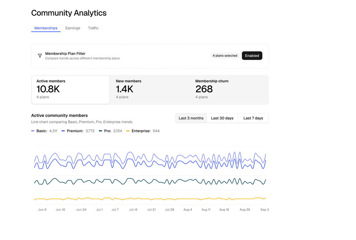The height and width of the screenshot is (240, 356).
Task: Open the 4 plans selected badge
Action: tap(224, 55)
